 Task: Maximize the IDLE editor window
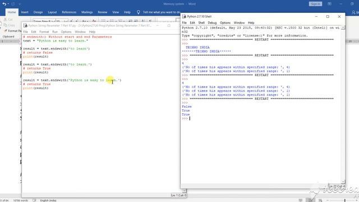(169, 26)
